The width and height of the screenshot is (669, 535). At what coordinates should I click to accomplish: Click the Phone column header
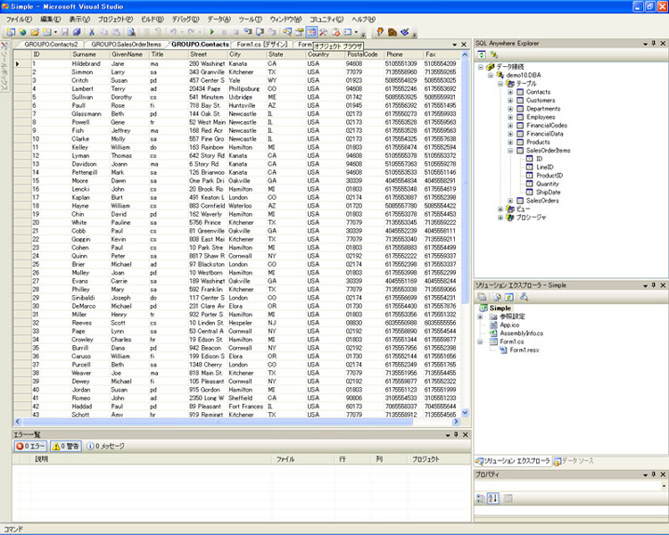click(403, 54)
